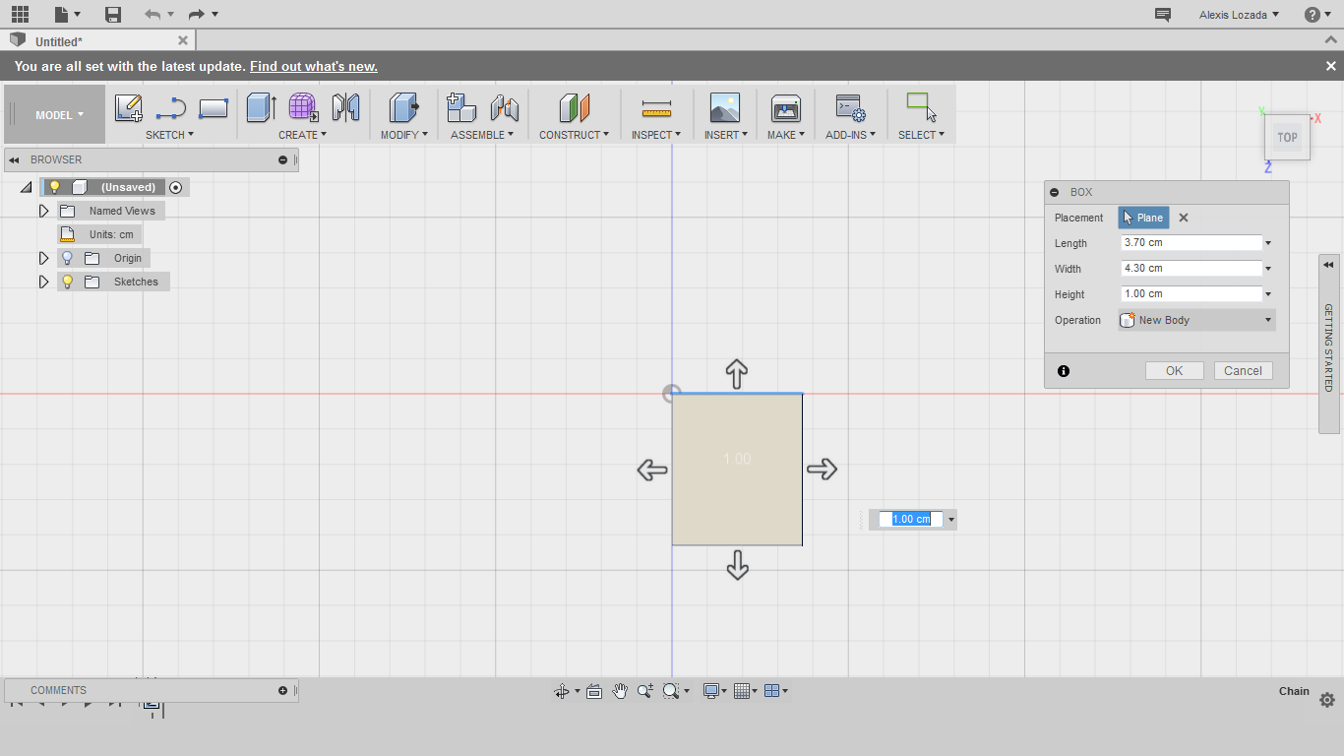Screen dimensions: 1344x756
Task: Click the Insert image icon
Action: [x=724, y=107]
